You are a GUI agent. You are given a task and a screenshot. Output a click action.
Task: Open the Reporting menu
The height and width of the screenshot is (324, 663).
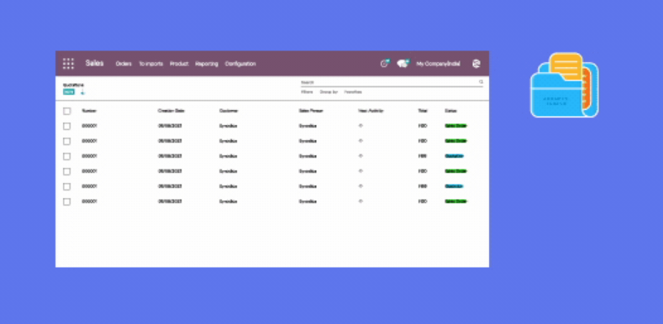[207, 64]
